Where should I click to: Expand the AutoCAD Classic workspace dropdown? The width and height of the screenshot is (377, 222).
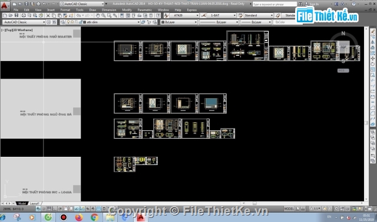click(24, 22)
